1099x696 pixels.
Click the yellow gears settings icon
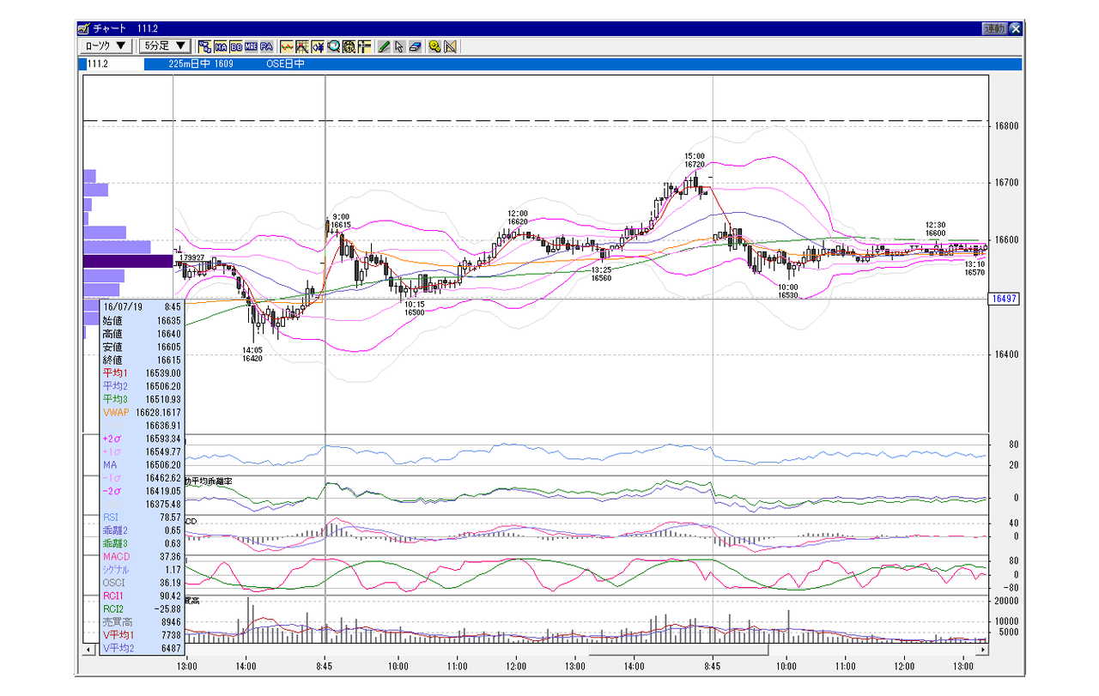(434, 46)
